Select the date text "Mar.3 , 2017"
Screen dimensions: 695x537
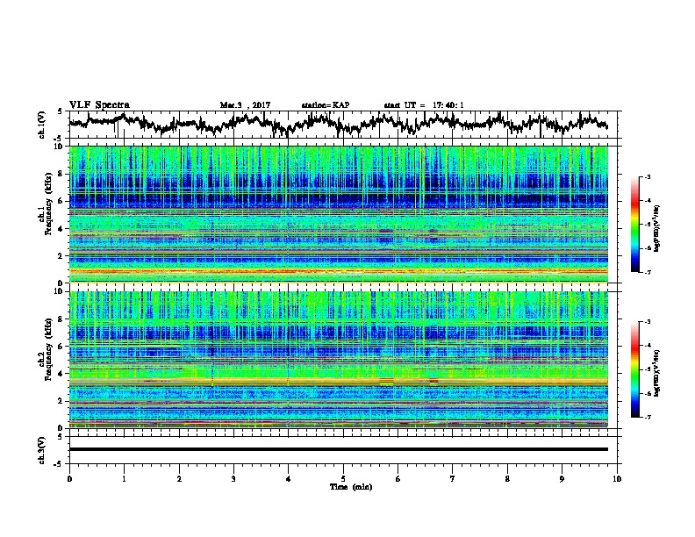point(245,105)
